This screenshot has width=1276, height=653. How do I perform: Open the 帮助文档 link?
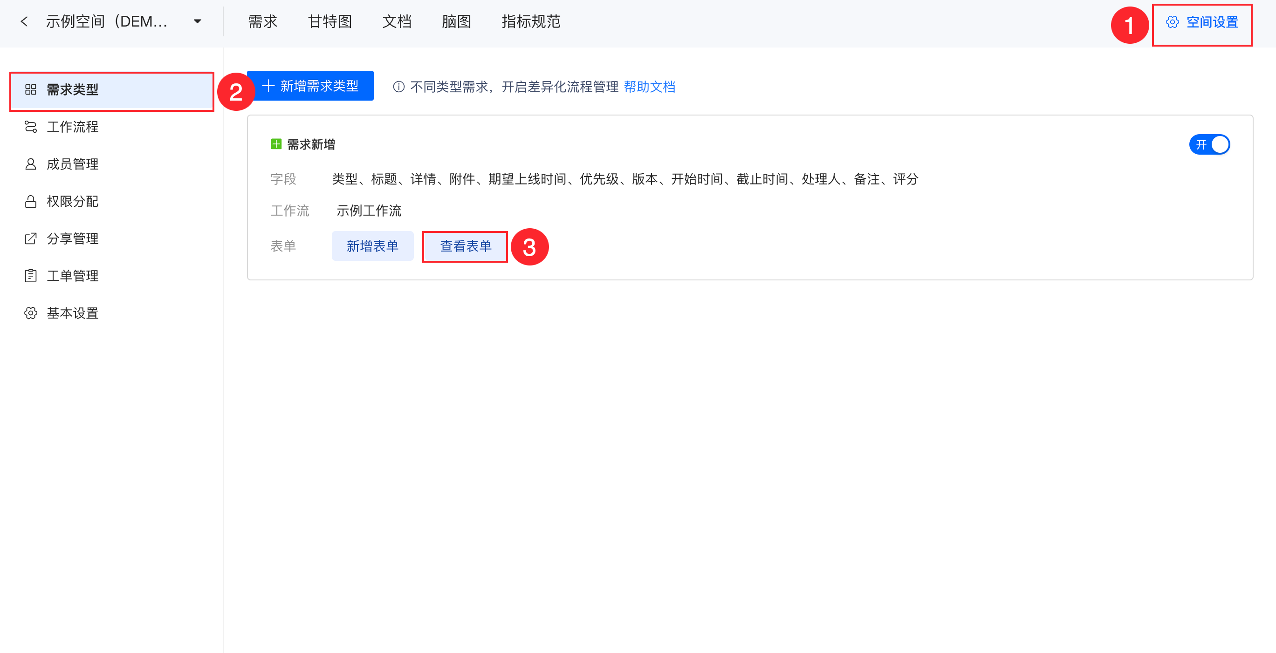tap(649, 87)
